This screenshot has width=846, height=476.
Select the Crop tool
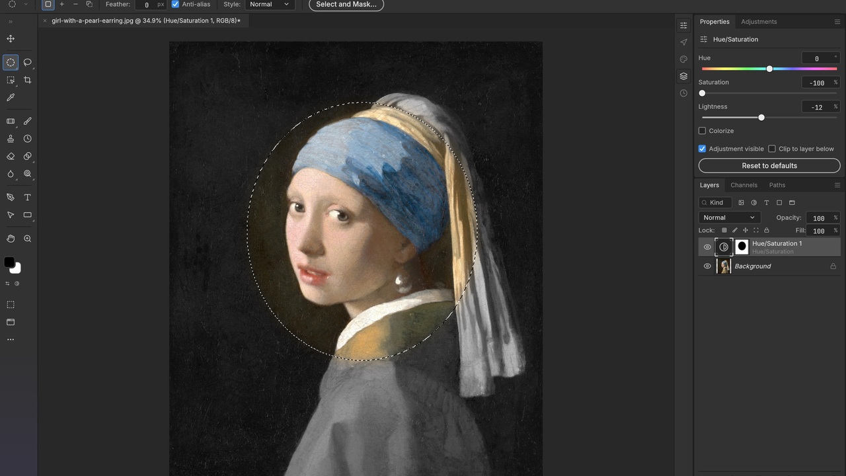pyautogui.click(x=28, y=80)
